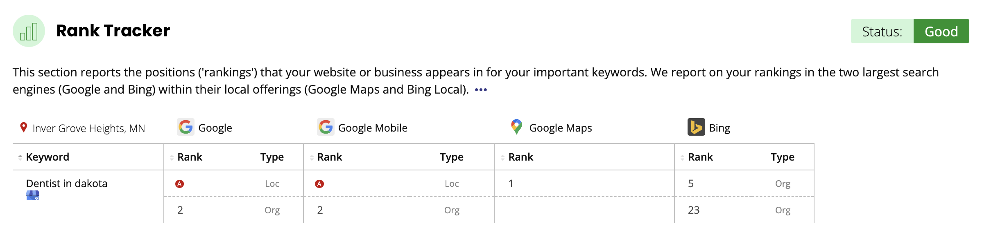This screenshot has height=246, width=982.
Task: Click the Bing rank value 23
Action: 694,210
